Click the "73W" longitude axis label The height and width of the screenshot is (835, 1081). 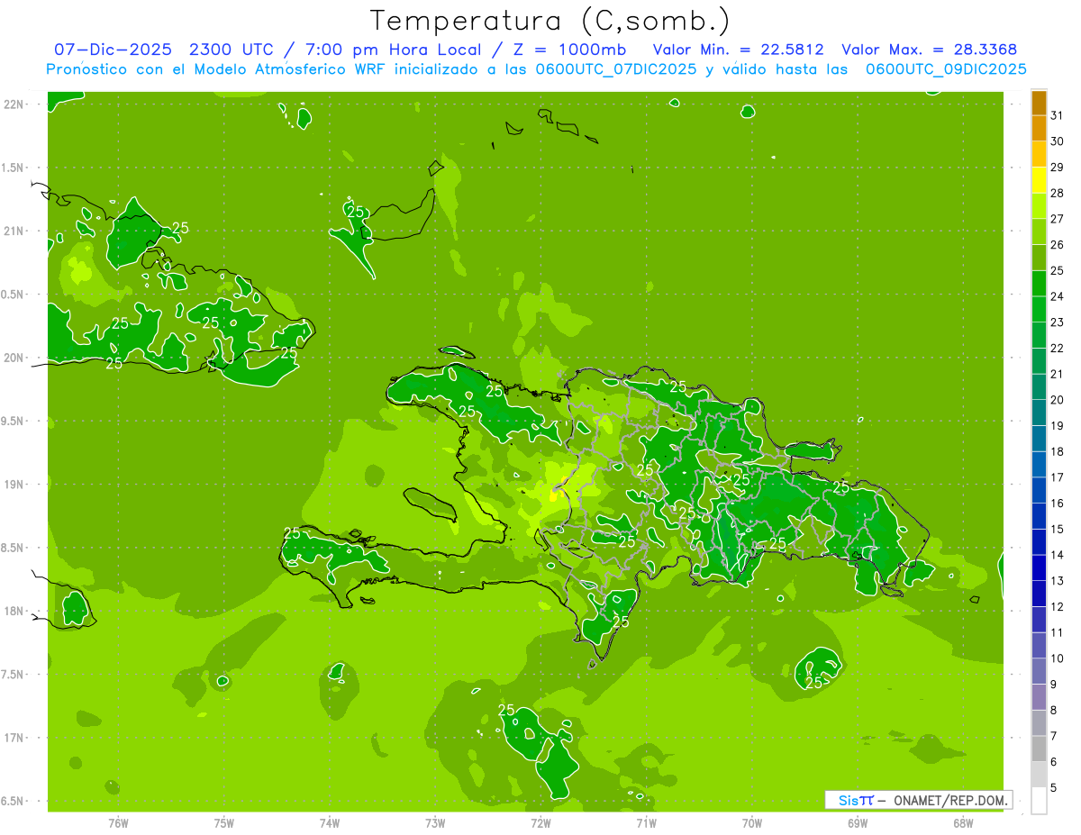[435, 822]
